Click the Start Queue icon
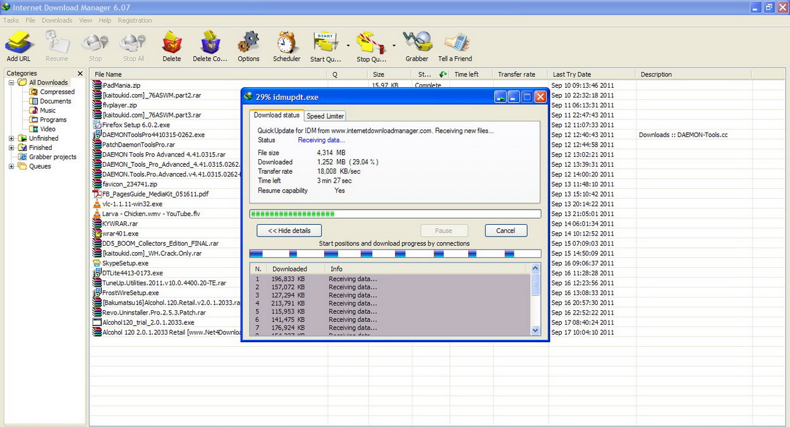Viewport: 790px width, 427px height. 324,44
